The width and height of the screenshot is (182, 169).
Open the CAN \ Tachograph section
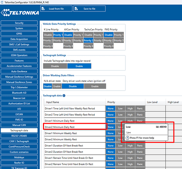pos(19,141)
